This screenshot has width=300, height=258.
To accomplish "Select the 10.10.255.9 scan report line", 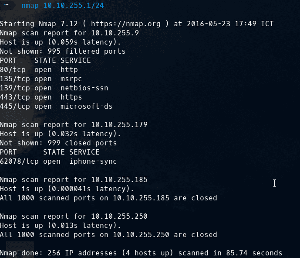I will [69, 33].
